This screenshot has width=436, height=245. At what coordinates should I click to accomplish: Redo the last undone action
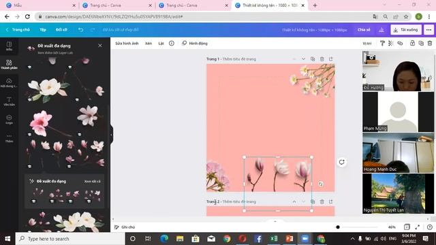[93, 29]
